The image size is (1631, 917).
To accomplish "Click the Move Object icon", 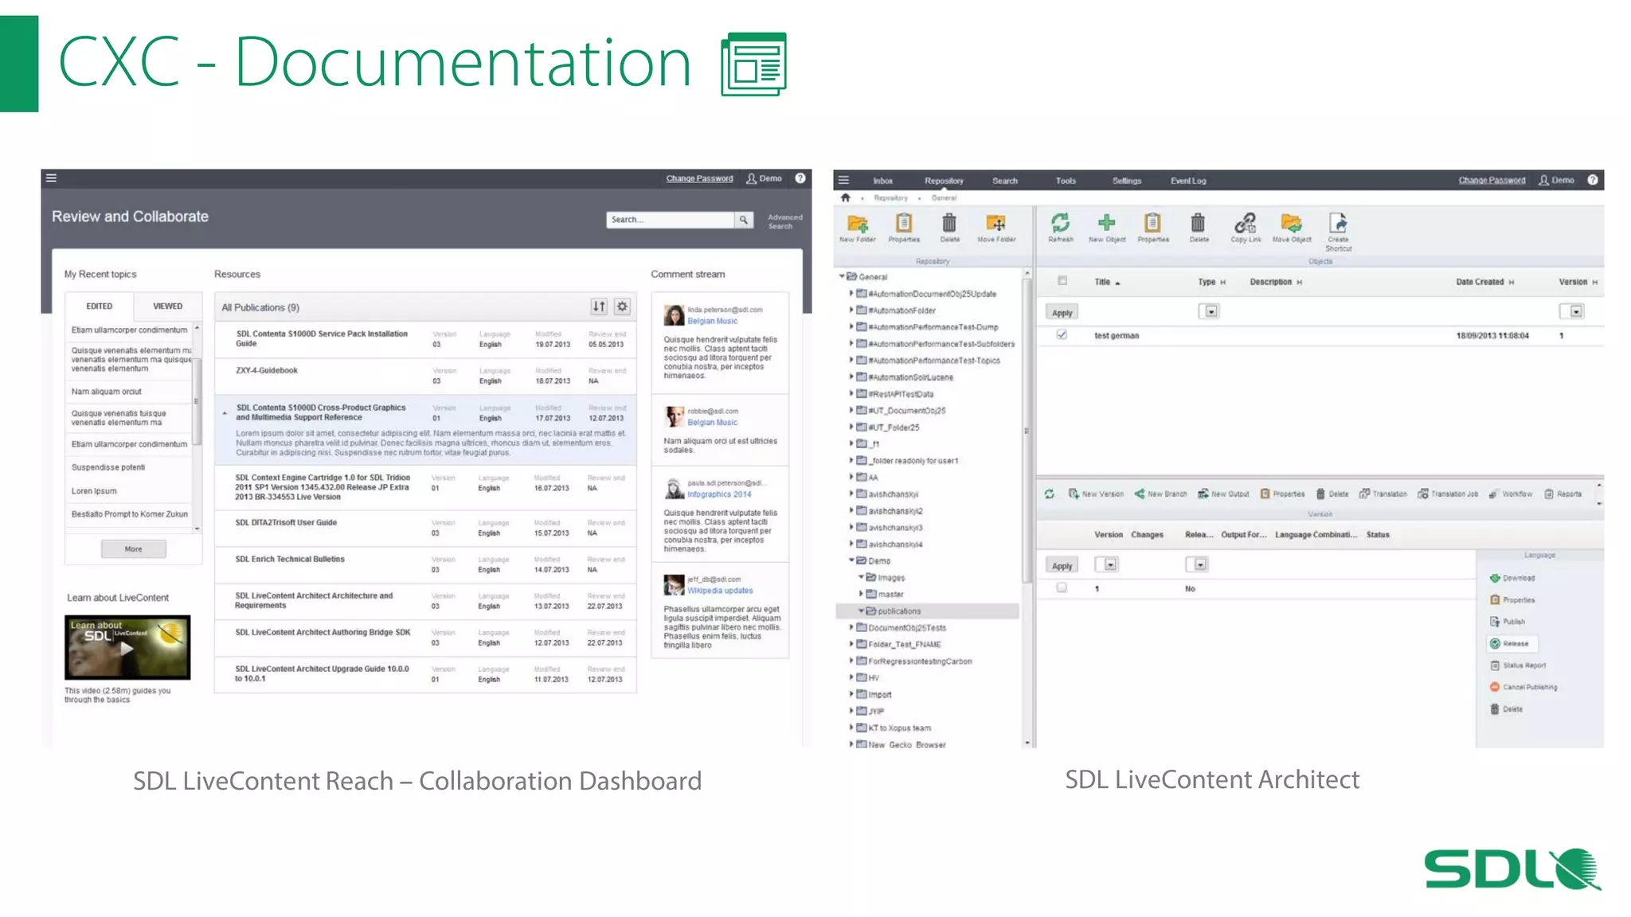I will 1291,223.
